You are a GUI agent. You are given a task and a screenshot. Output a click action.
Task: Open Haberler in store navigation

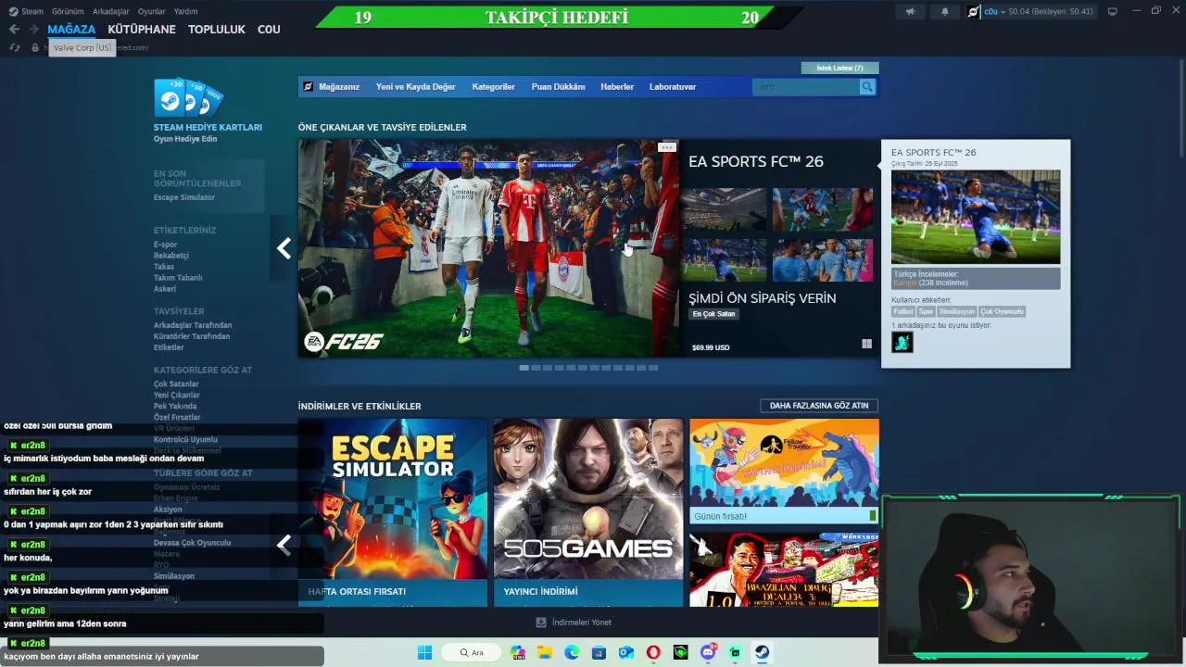(617, 86)
